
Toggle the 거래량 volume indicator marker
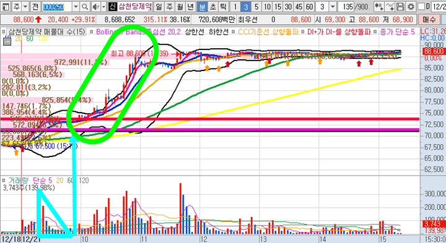(4, 181)
